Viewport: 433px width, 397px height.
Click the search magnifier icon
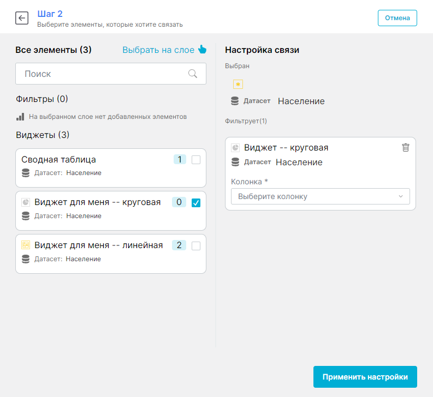[x=193, y=74]
